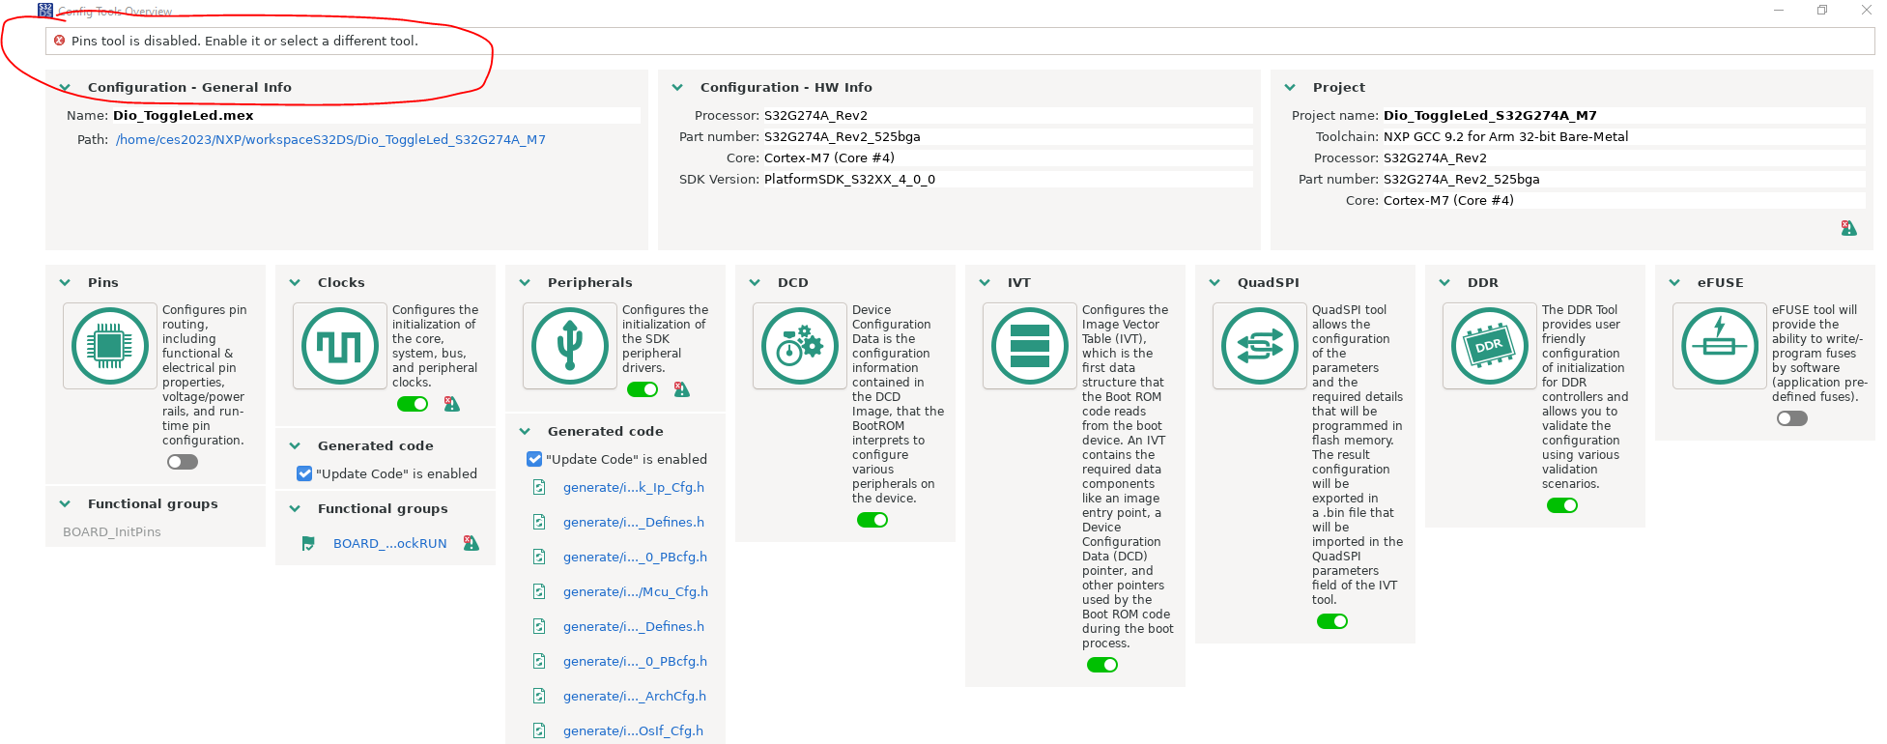Disable the Peripherals tool toggle

[x=643, y=389]
